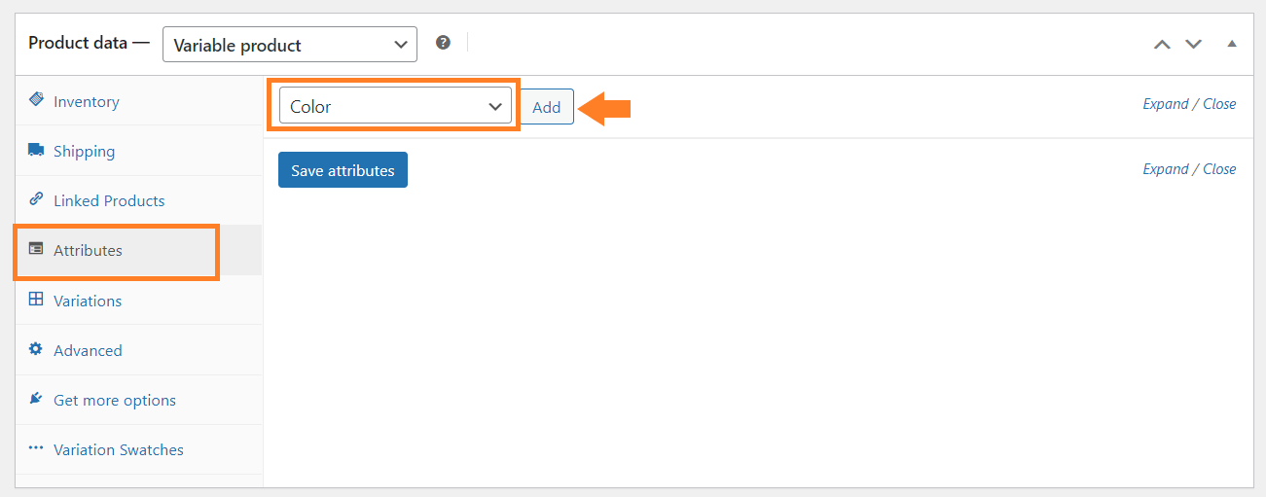1266x497 pixels.
Task: Click the Save attributes button
Action: [x=343, y=170]
